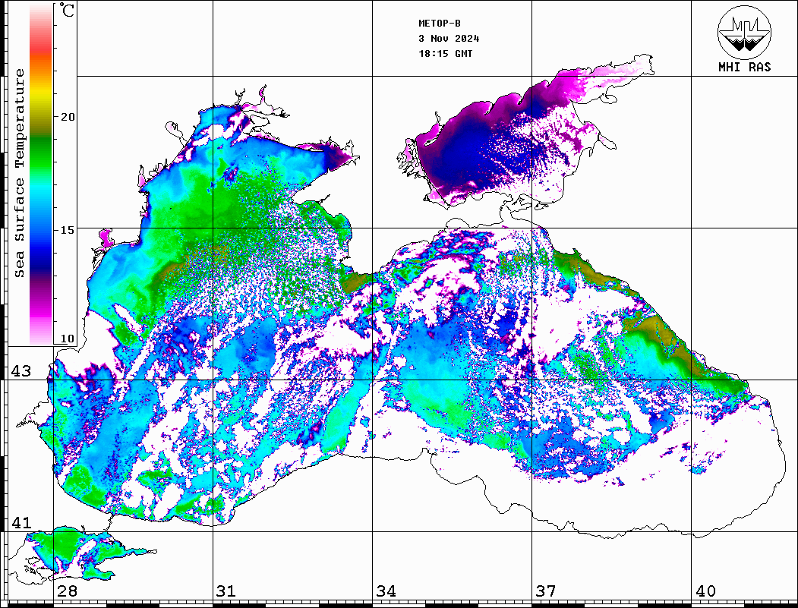Pick the temperature color scale bar
798x608 pixels.
coord(41,175)
